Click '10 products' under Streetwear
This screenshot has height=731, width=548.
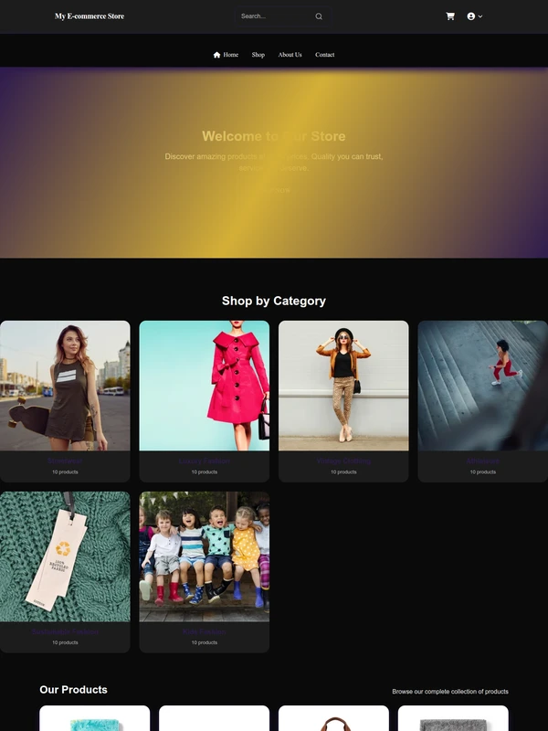65,472
